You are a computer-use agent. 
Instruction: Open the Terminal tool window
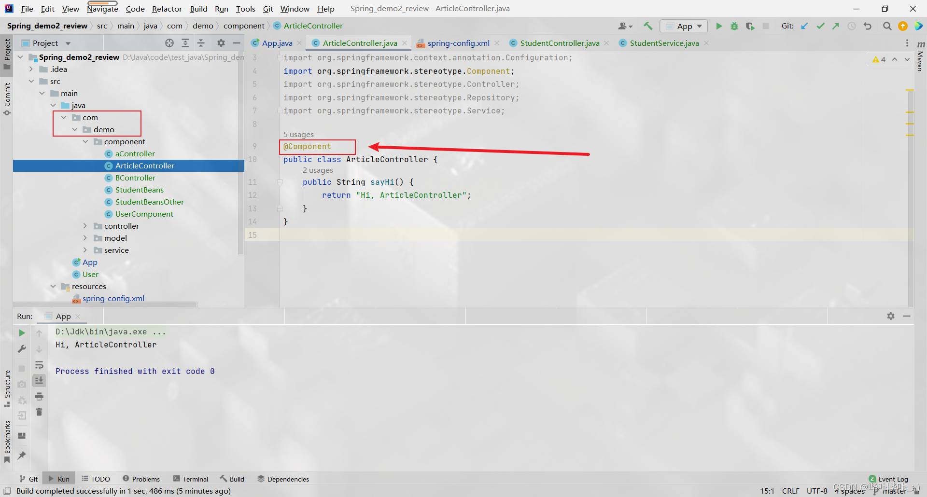tap(191, 479)
